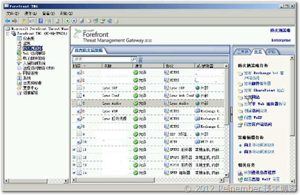Click the 配置客户端访问 task icon
Screen dimensions: 300x195
(x=240, y=125)
